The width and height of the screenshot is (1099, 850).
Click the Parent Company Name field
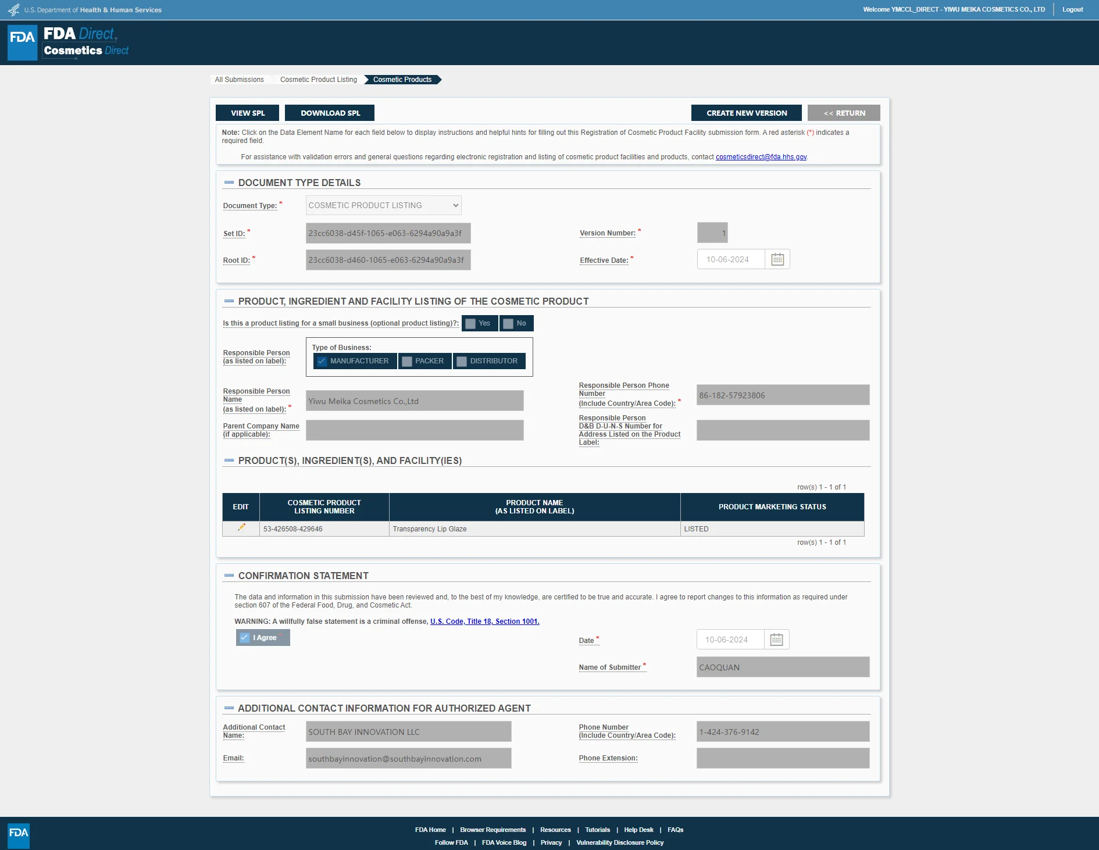[x=415, y=430]
